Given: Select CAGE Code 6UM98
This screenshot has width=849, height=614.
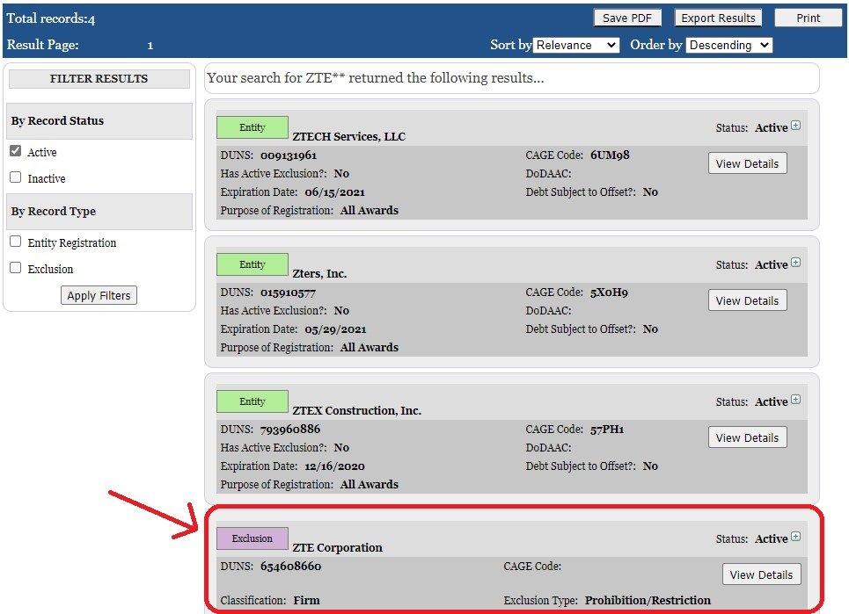Looking at the screenshot, I should tap(610, 155).
